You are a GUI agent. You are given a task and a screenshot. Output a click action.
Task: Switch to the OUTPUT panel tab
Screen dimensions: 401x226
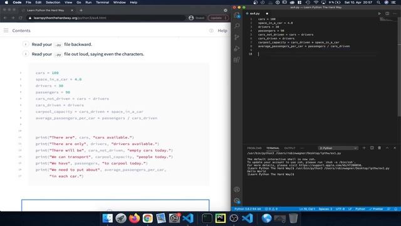tap(289, 148)
